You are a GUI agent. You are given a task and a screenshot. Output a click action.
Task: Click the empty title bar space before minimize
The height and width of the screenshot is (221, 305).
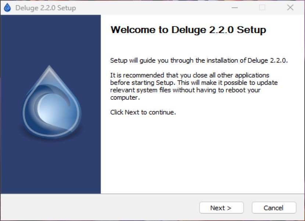pos(152,8)
